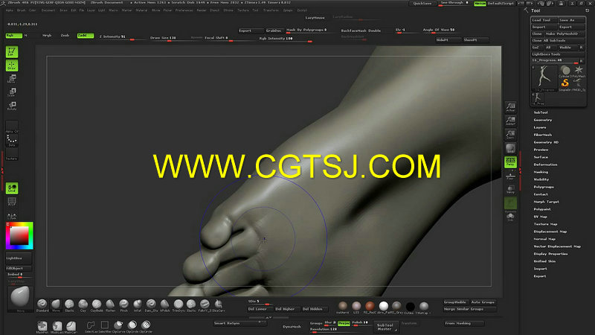Viewport: 595px width, 335px height.
Task: Expand the Display Properties section
Action: coord(550,254)
